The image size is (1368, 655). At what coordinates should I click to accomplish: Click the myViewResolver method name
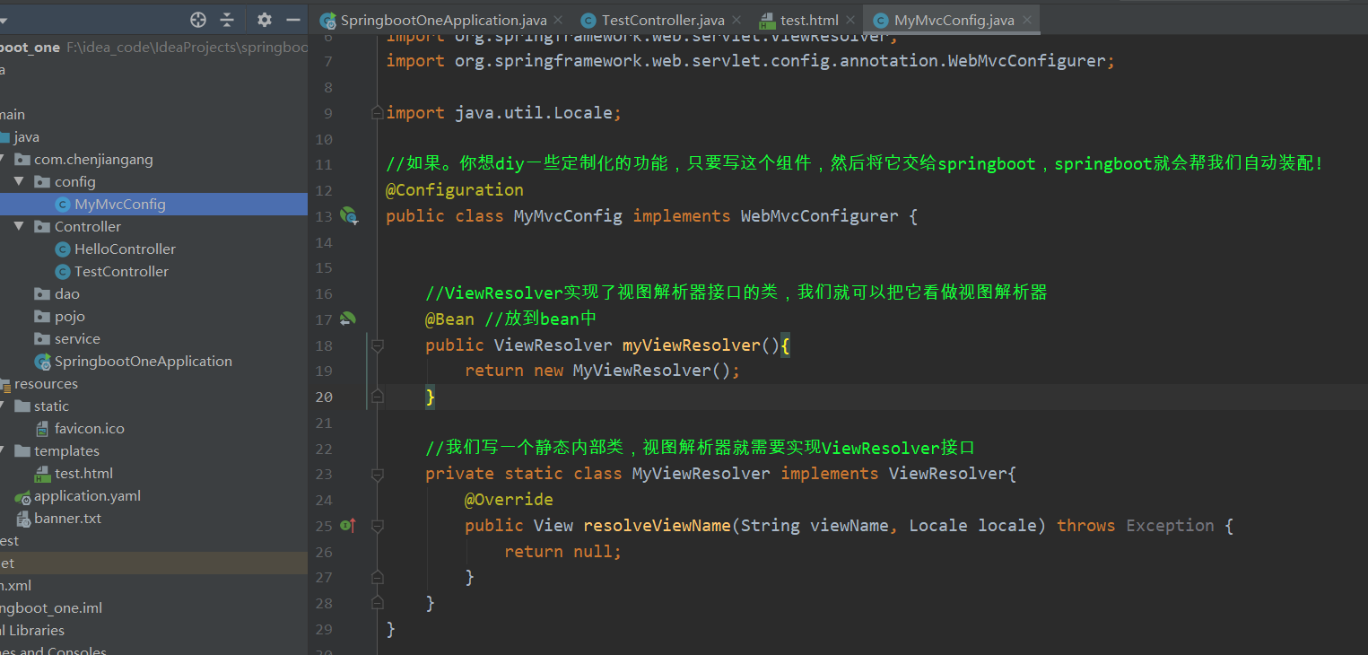tap(692, 345)
